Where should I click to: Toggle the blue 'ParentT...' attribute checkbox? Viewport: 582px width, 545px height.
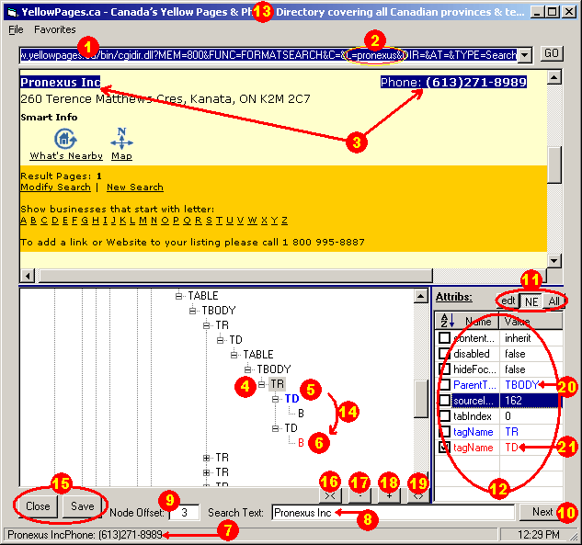point(444,384)
